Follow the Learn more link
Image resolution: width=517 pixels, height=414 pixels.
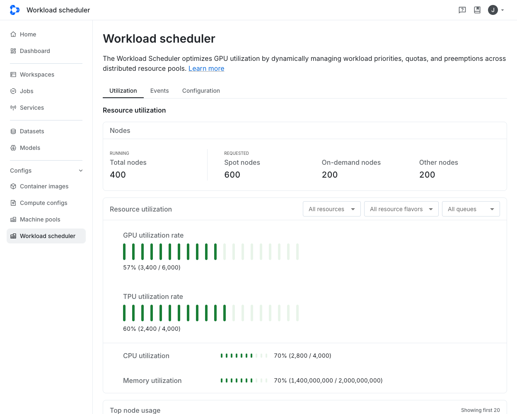(x=206, y=69)
